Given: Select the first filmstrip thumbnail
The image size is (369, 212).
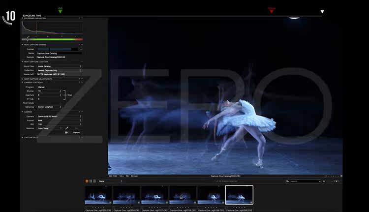Looking at the screenshot, I should coord(98,195).
